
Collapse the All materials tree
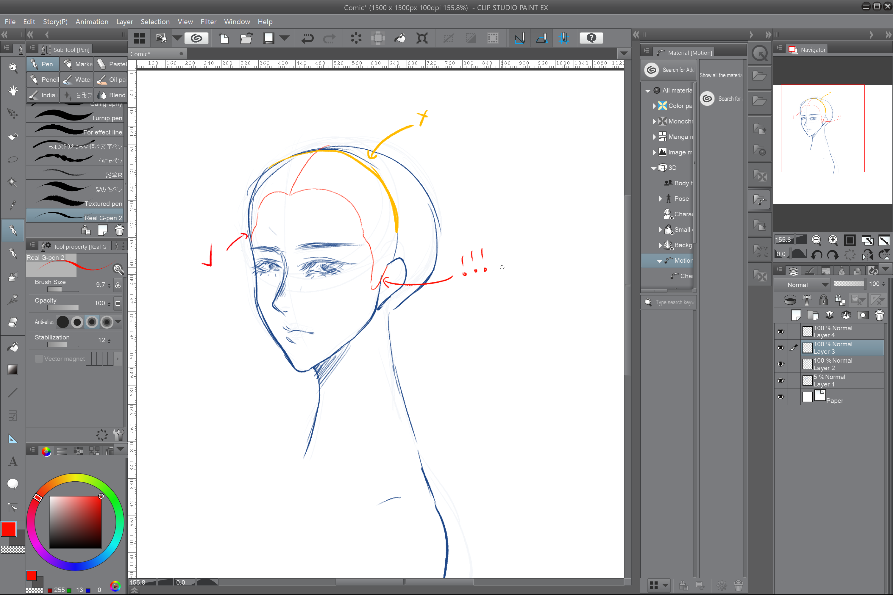(648, 91)
